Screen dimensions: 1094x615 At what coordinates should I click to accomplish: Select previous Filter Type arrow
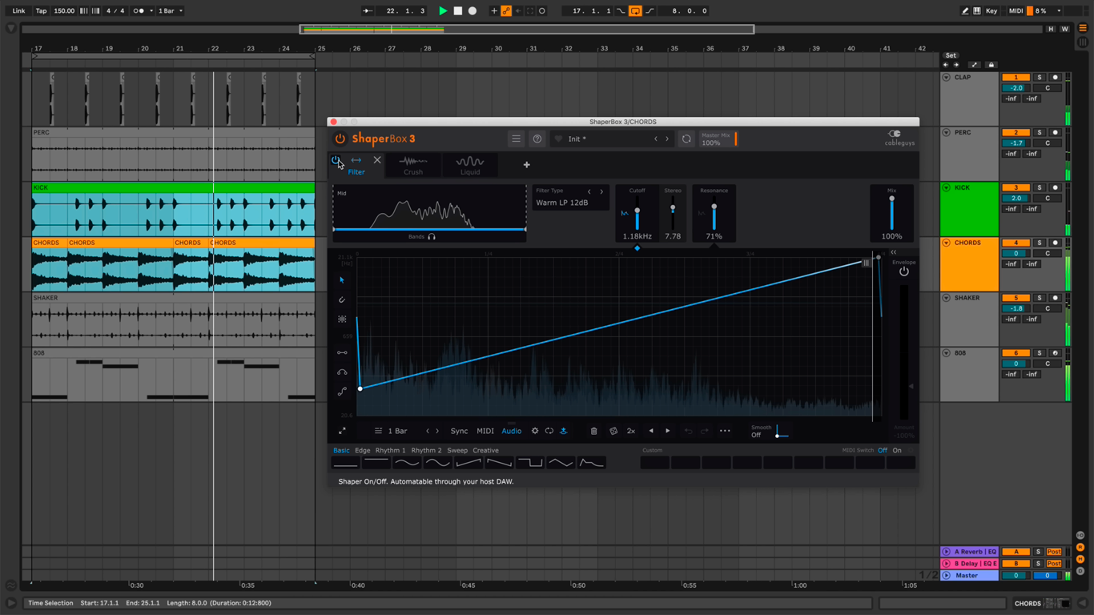(589, 191)
